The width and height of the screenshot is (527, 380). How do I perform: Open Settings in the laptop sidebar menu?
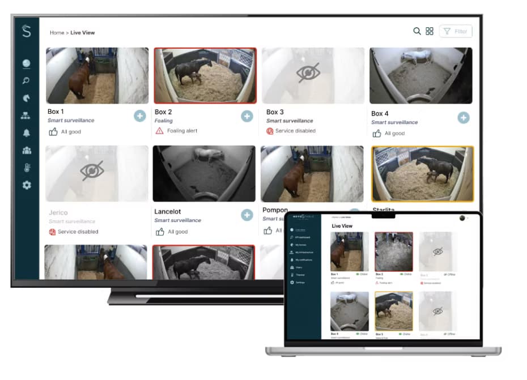coord(300,282)
